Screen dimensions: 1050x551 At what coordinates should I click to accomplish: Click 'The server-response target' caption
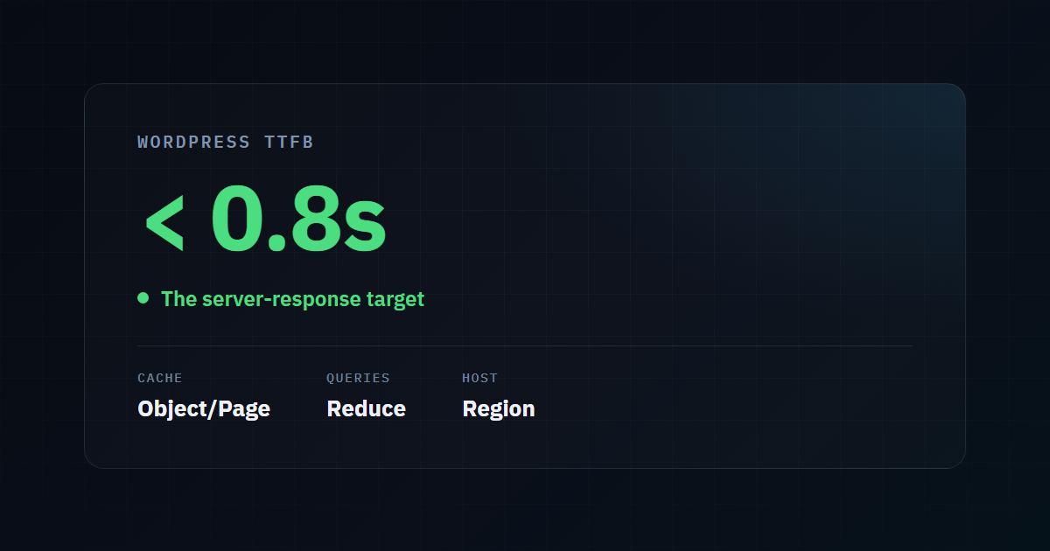292,299
